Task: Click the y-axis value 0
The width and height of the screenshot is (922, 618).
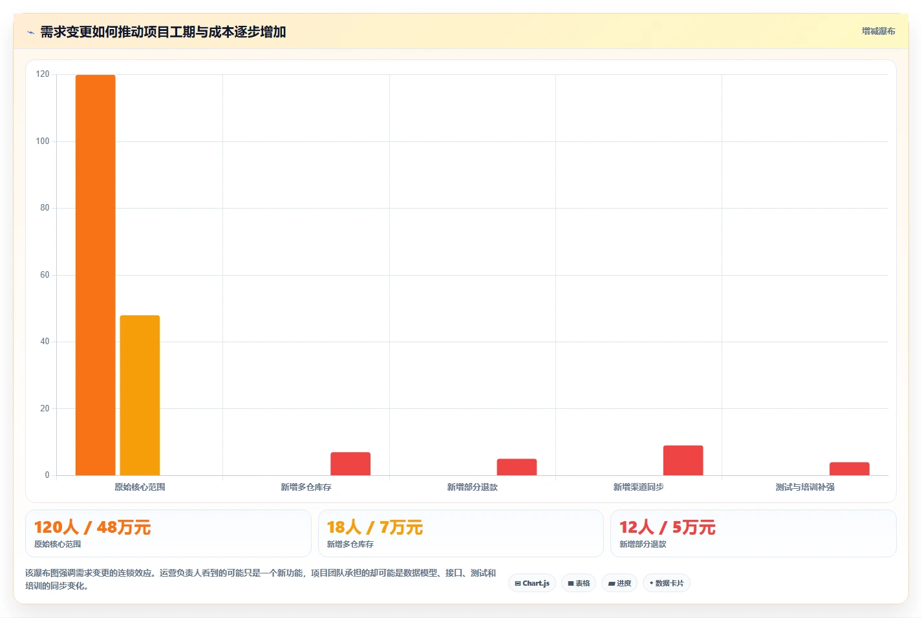Action: 47,475
